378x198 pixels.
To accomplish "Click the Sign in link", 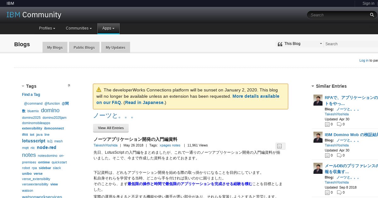I will 368,3.
